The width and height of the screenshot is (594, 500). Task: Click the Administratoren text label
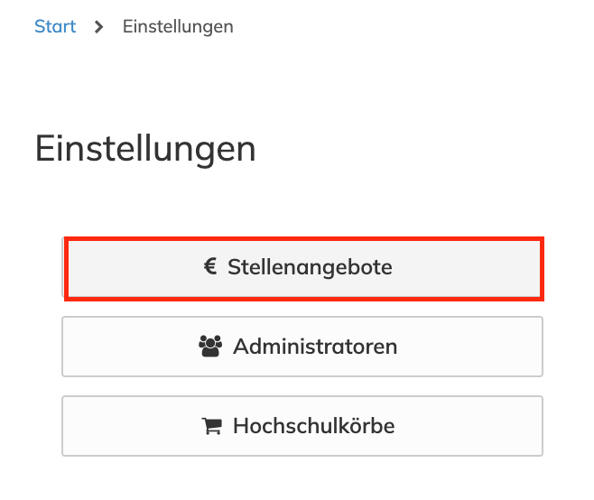tap(315, 347)
